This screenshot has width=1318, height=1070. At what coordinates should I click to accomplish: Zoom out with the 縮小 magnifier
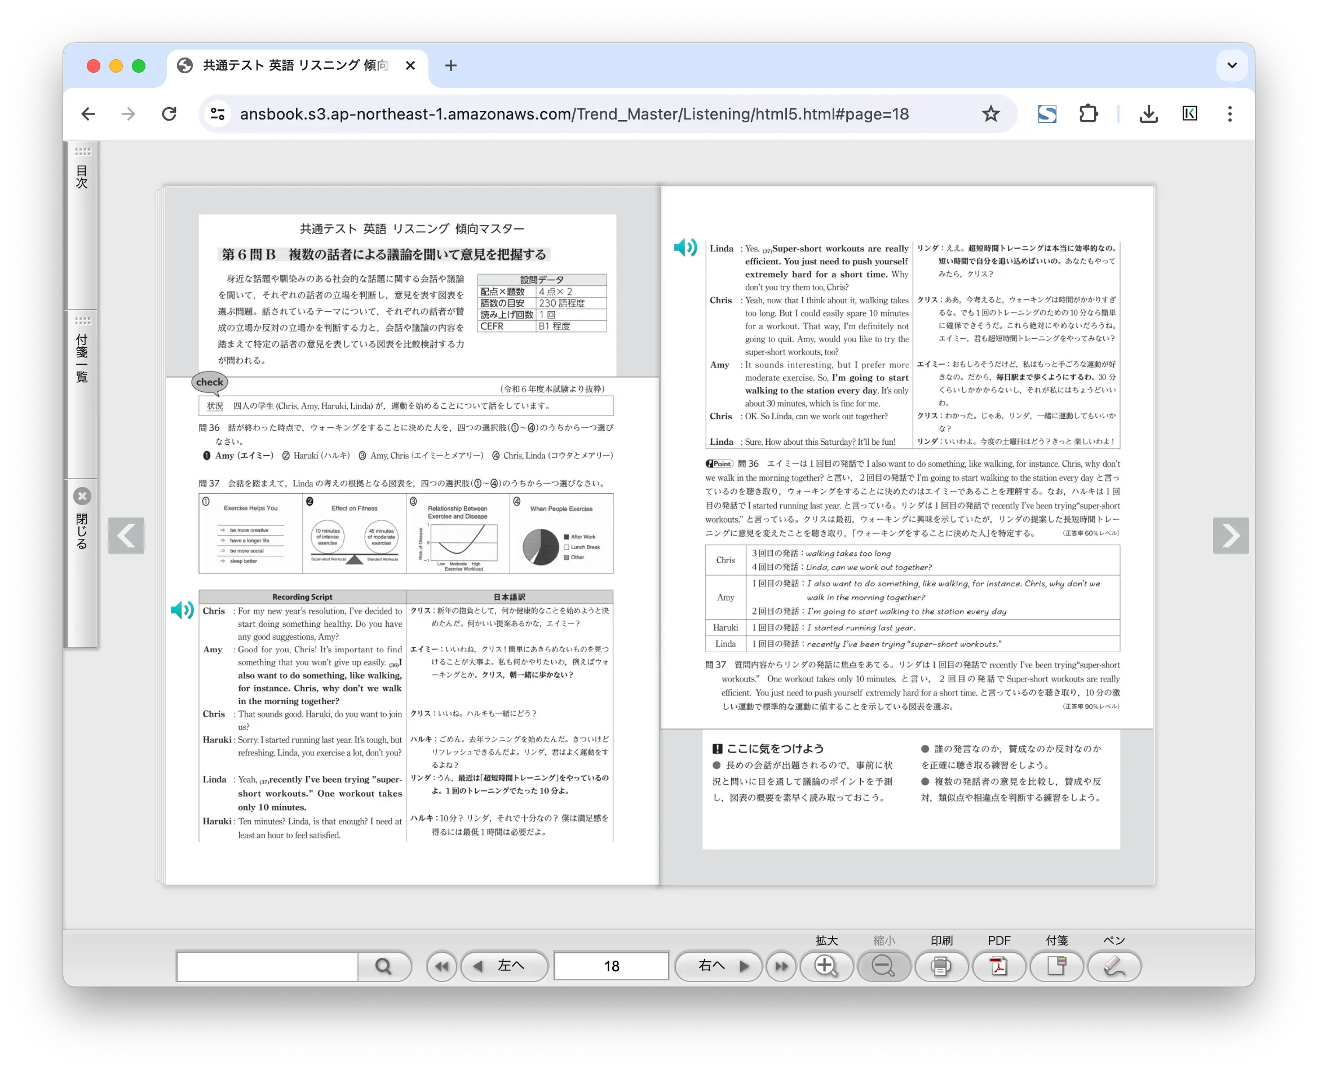point(883,965)
